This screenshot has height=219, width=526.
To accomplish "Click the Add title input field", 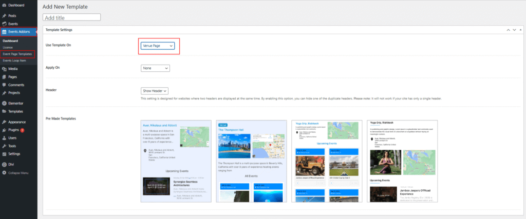I will click(72, 17).
